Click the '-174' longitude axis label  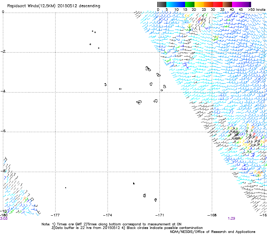click(x=108, y=215)
